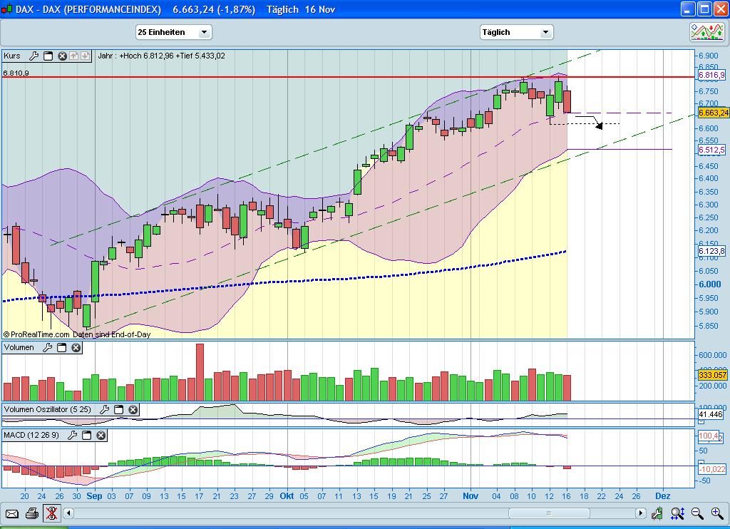Click resistance level label 6.816,9

point(712,75)
